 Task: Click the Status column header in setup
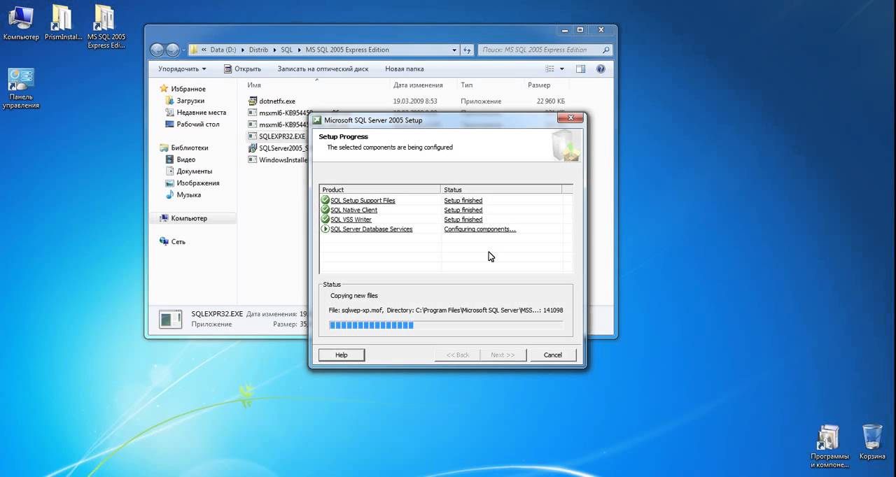[x=501, y=190]
